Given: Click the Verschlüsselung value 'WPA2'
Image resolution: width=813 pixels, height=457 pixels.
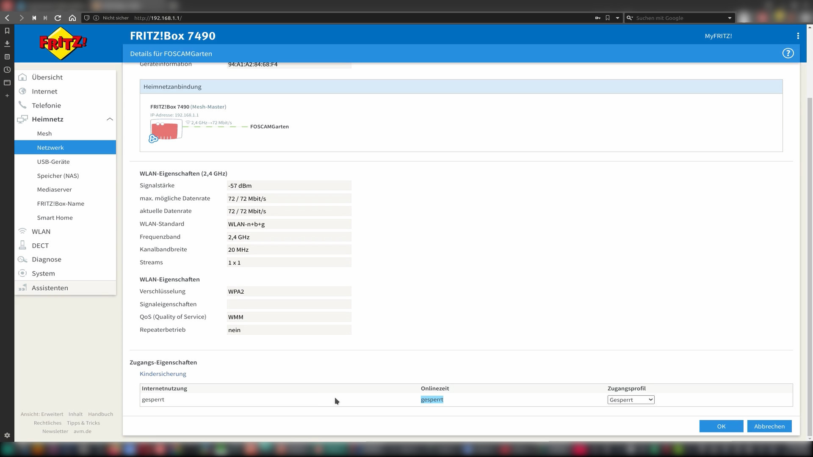Looking at the screenshot, I should [289, 291].
